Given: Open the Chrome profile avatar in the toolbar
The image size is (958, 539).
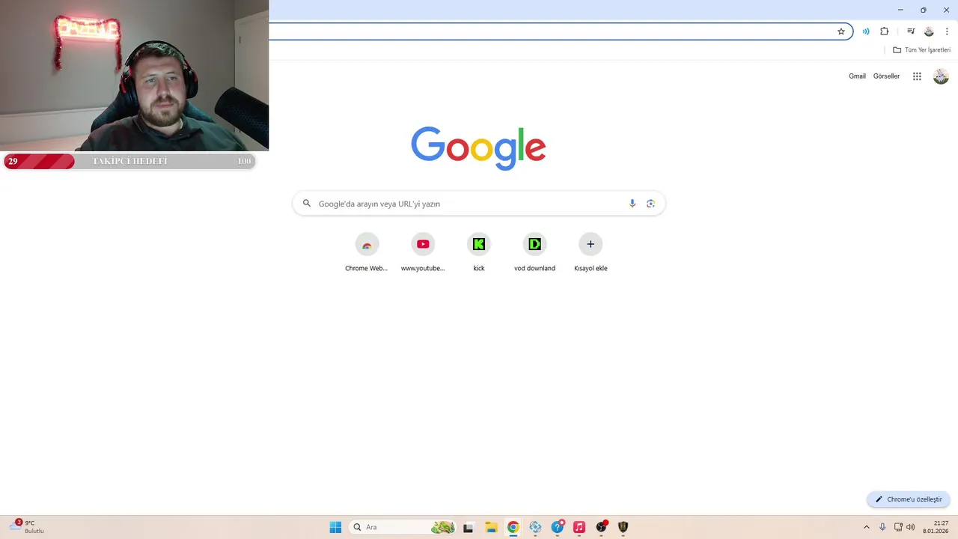Looking at the screenshot, I should [x=929, y=31].
